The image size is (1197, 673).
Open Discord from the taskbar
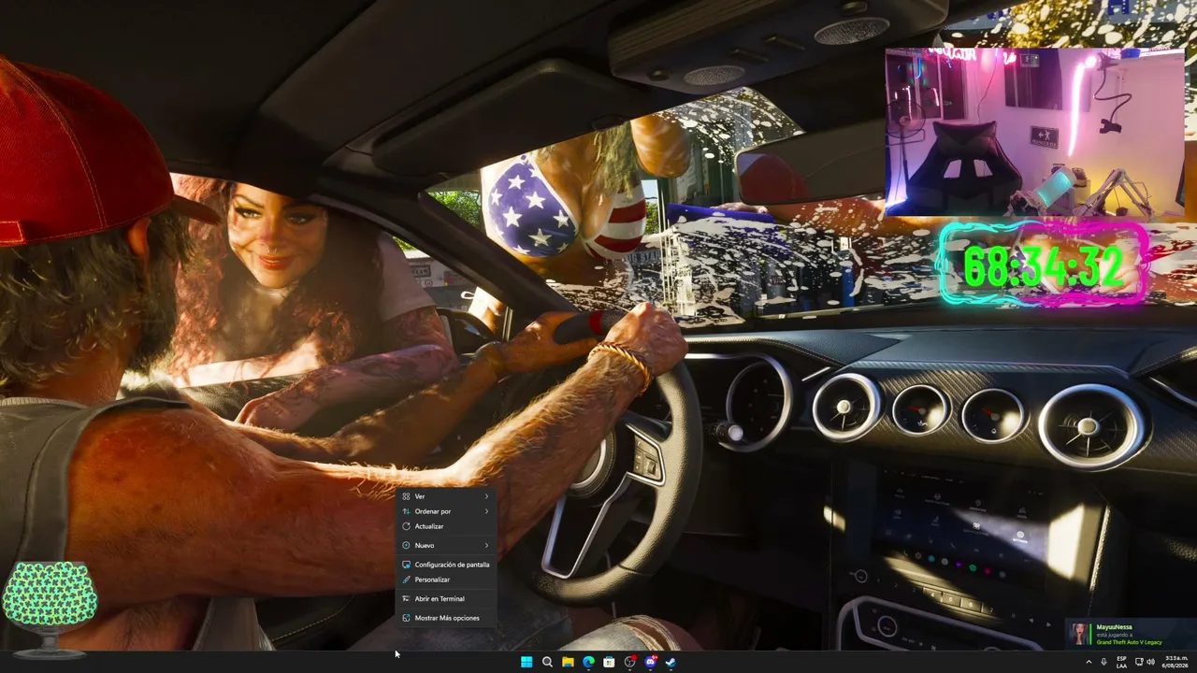650,662
